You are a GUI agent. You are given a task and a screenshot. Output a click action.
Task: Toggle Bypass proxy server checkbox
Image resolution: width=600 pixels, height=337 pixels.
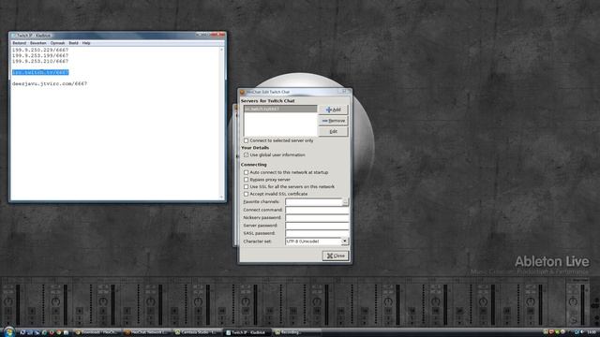[246, 180]
